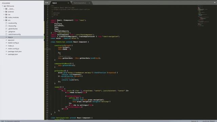Viewport: 217px width, 122px height.
Task: Select the __tests__ folder name
Action: click(11, 9)
